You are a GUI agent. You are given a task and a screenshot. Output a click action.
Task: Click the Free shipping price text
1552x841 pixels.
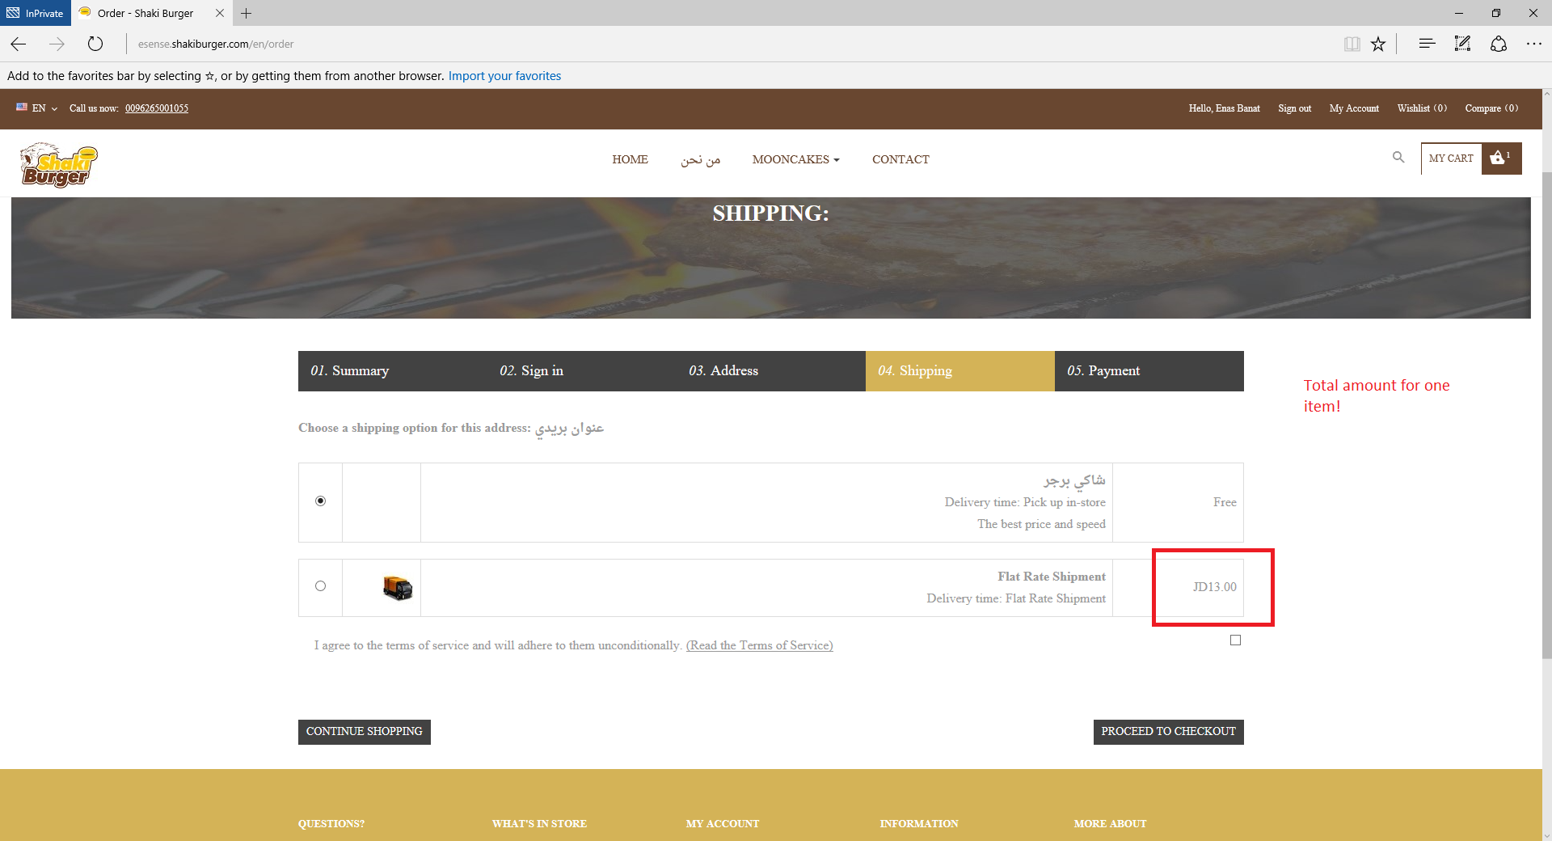[x=1225, y=502]
